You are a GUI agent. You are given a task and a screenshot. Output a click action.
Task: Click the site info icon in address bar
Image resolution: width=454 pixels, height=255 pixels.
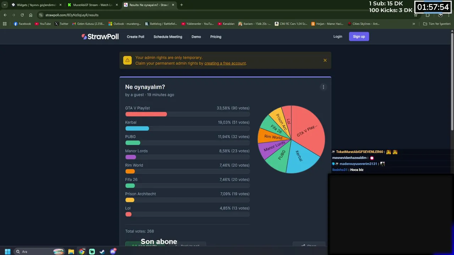(41, 15)
